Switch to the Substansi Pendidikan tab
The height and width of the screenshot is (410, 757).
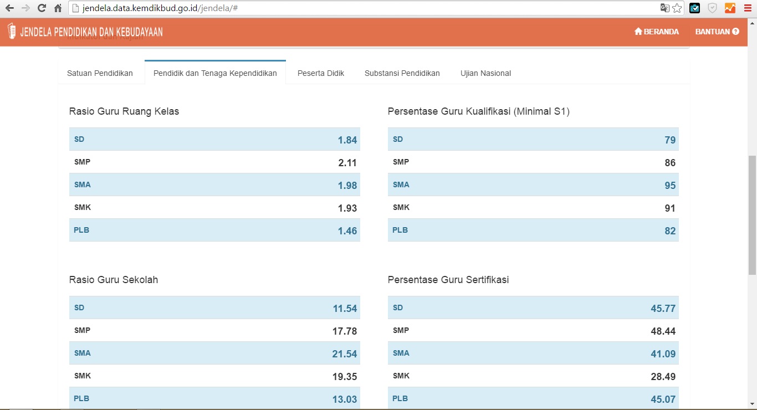point(402,73)
